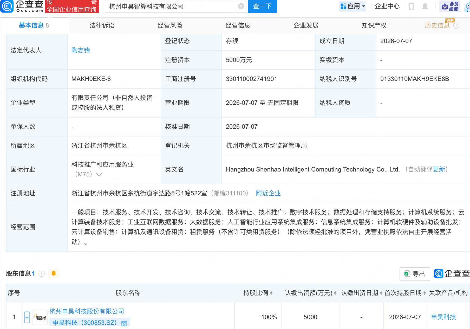Image resolution: width=470 pixels, height=329 pixels.
Task: Click 更新 beside the English name
Action: [439, 169]
